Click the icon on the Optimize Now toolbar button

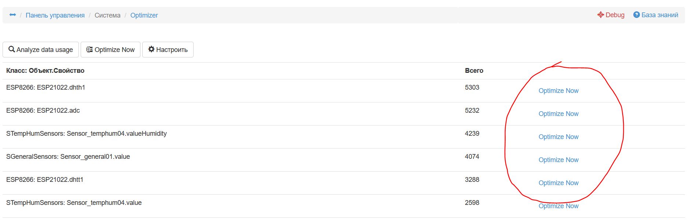click(x=89, y=49)
